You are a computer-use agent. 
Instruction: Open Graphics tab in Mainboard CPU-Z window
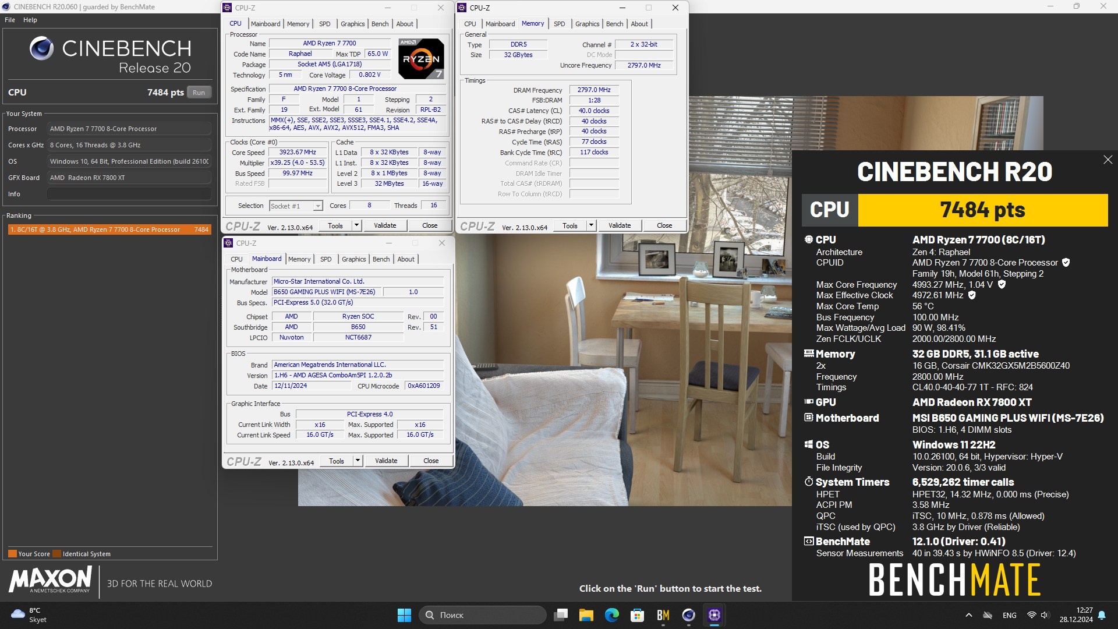(354, 259)
